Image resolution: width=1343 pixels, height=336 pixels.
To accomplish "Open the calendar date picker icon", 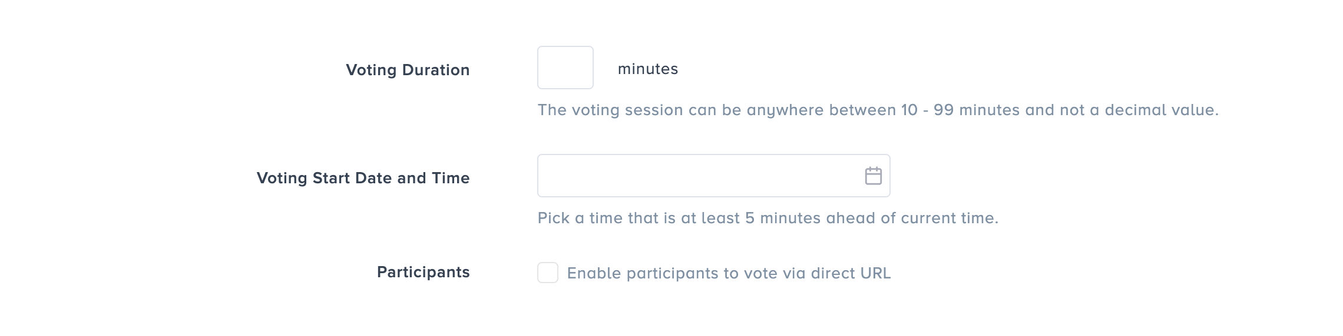I will tap(873, 176).
